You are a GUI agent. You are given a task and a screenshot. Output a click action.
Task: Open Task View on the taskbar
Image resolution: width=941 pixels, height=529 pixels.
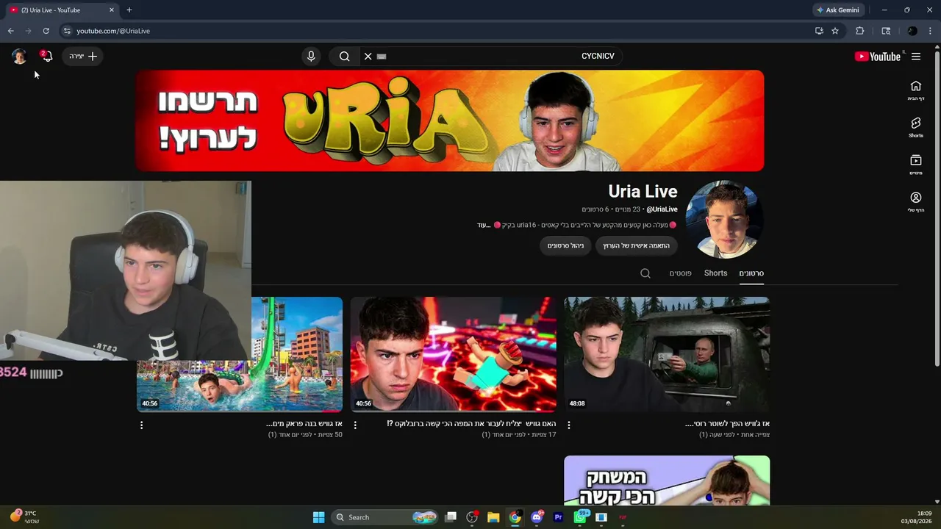(x=451, y=517)
